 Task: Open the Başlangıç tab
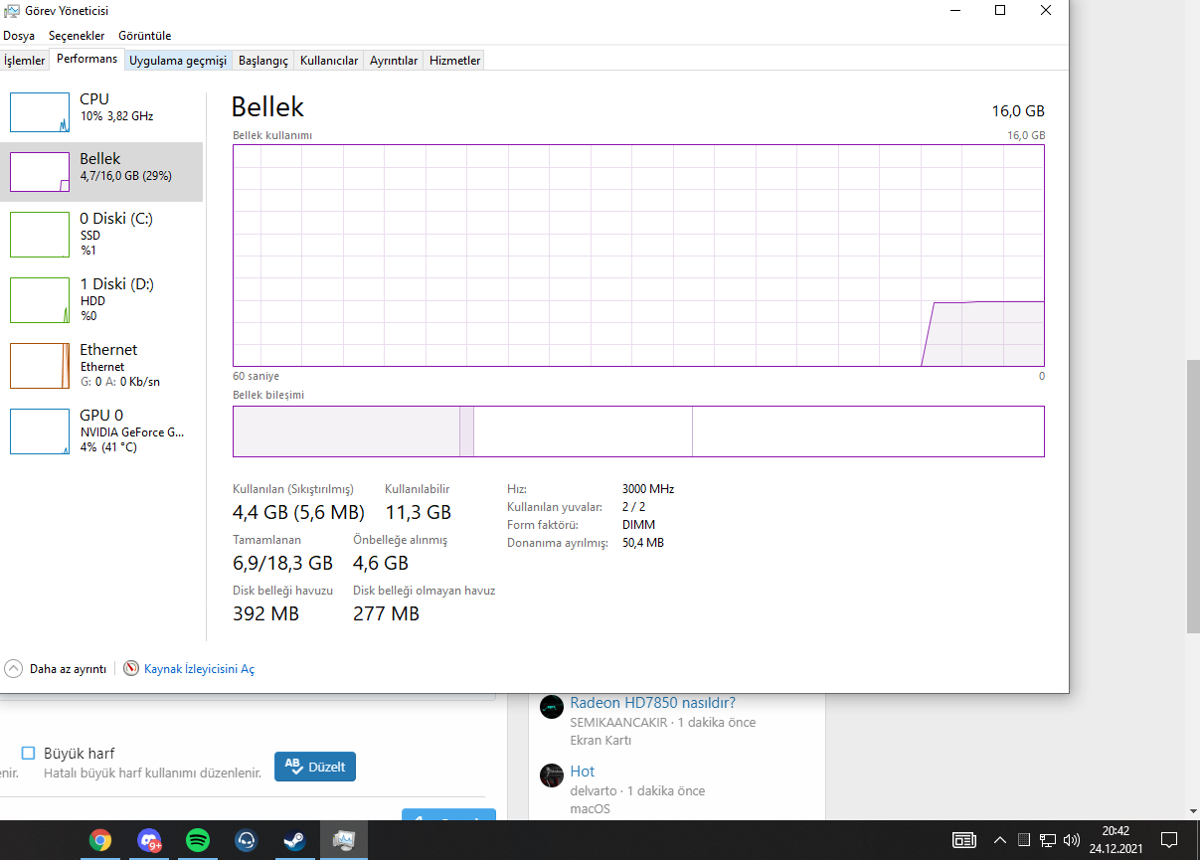pyautogui.click(x=263, y=61)
